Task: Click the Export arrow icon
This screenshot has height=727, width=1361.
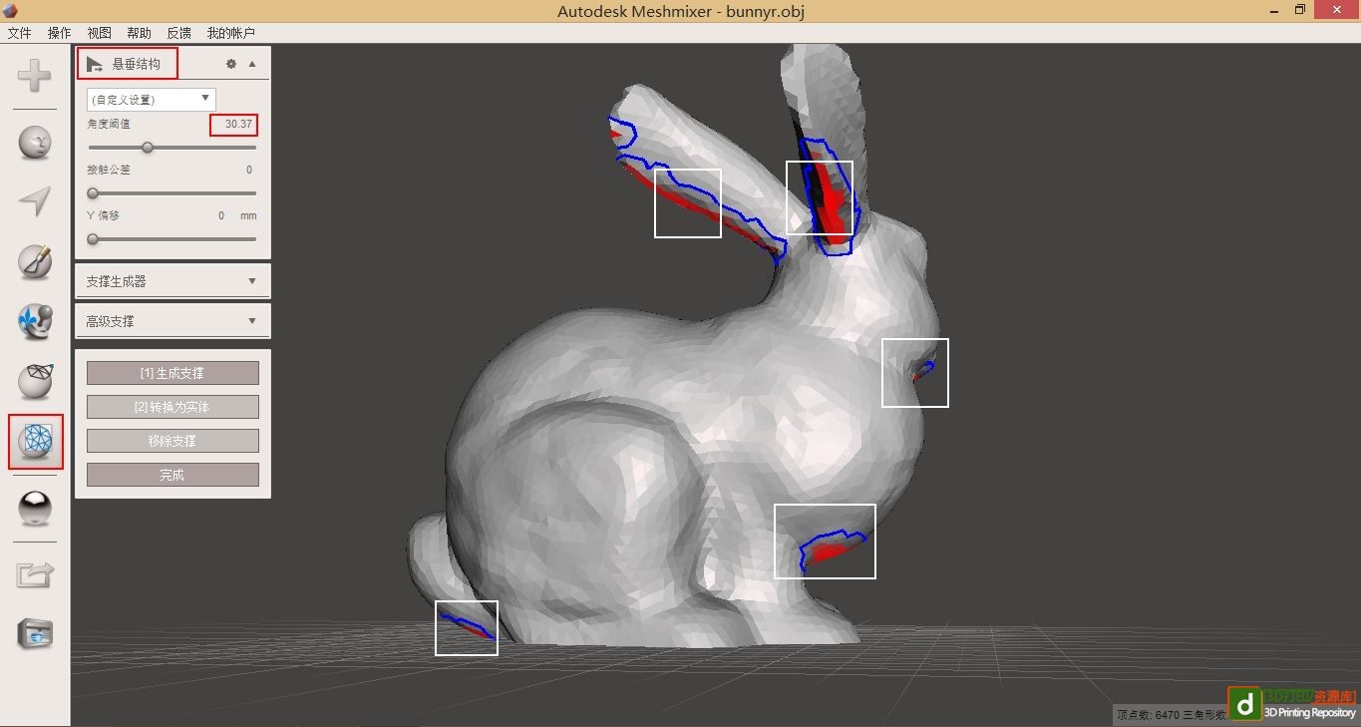Action: pos(35,573)
